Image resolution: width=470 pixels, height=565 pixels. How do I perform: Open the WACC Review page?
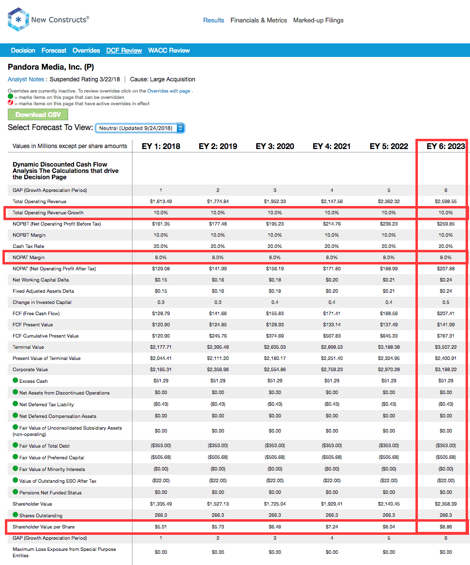click(169, 51)
